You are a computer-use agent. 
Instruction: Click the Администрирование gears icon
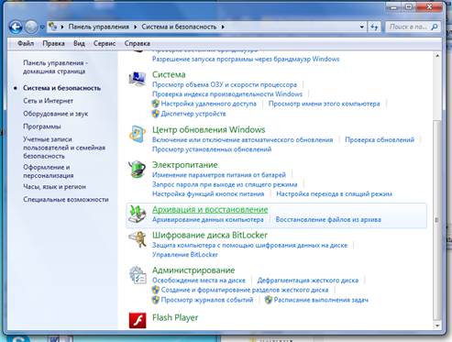pyautogui.click(x=138, y=275)
